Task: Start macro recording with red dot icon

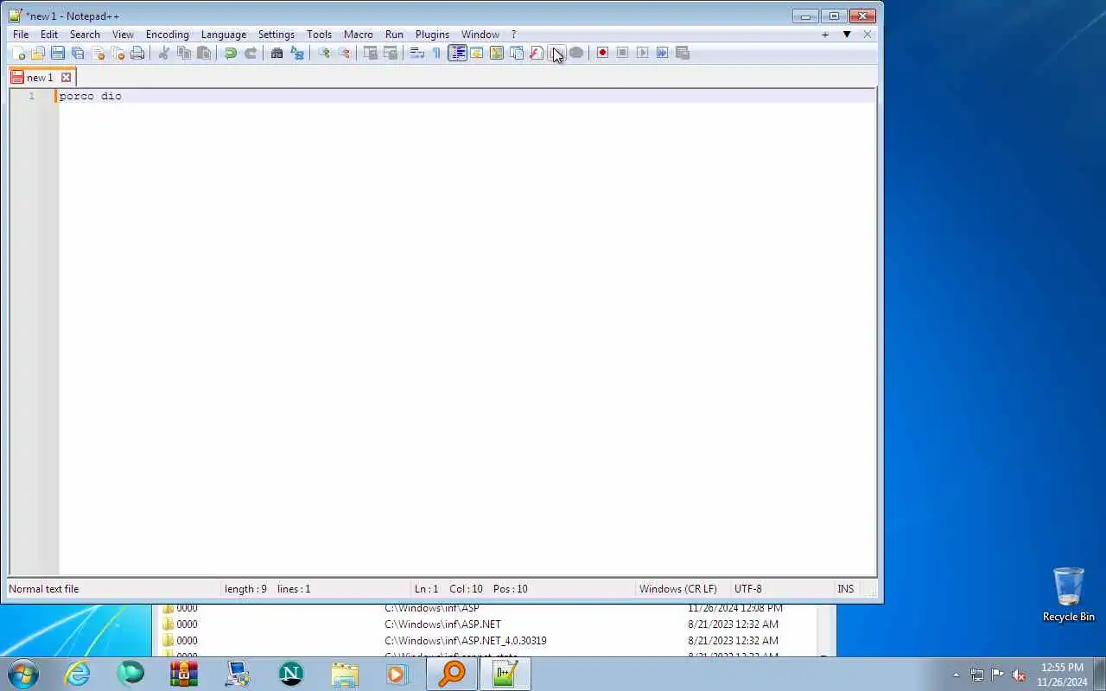Action: (x=602, y=53)
